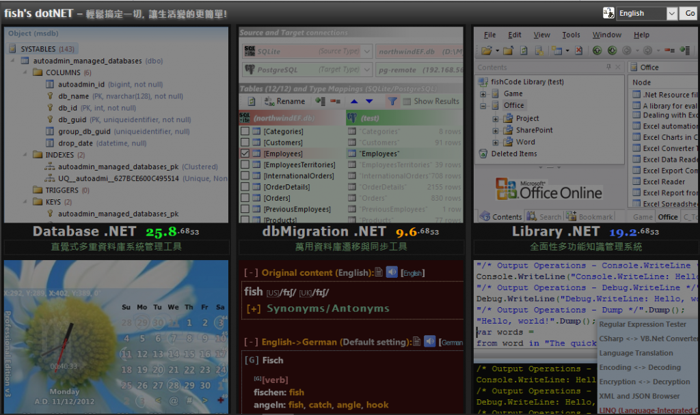Expand the Project folder node
The width and height of the screenshot is (700, 415).
click(x=496, y=119)
